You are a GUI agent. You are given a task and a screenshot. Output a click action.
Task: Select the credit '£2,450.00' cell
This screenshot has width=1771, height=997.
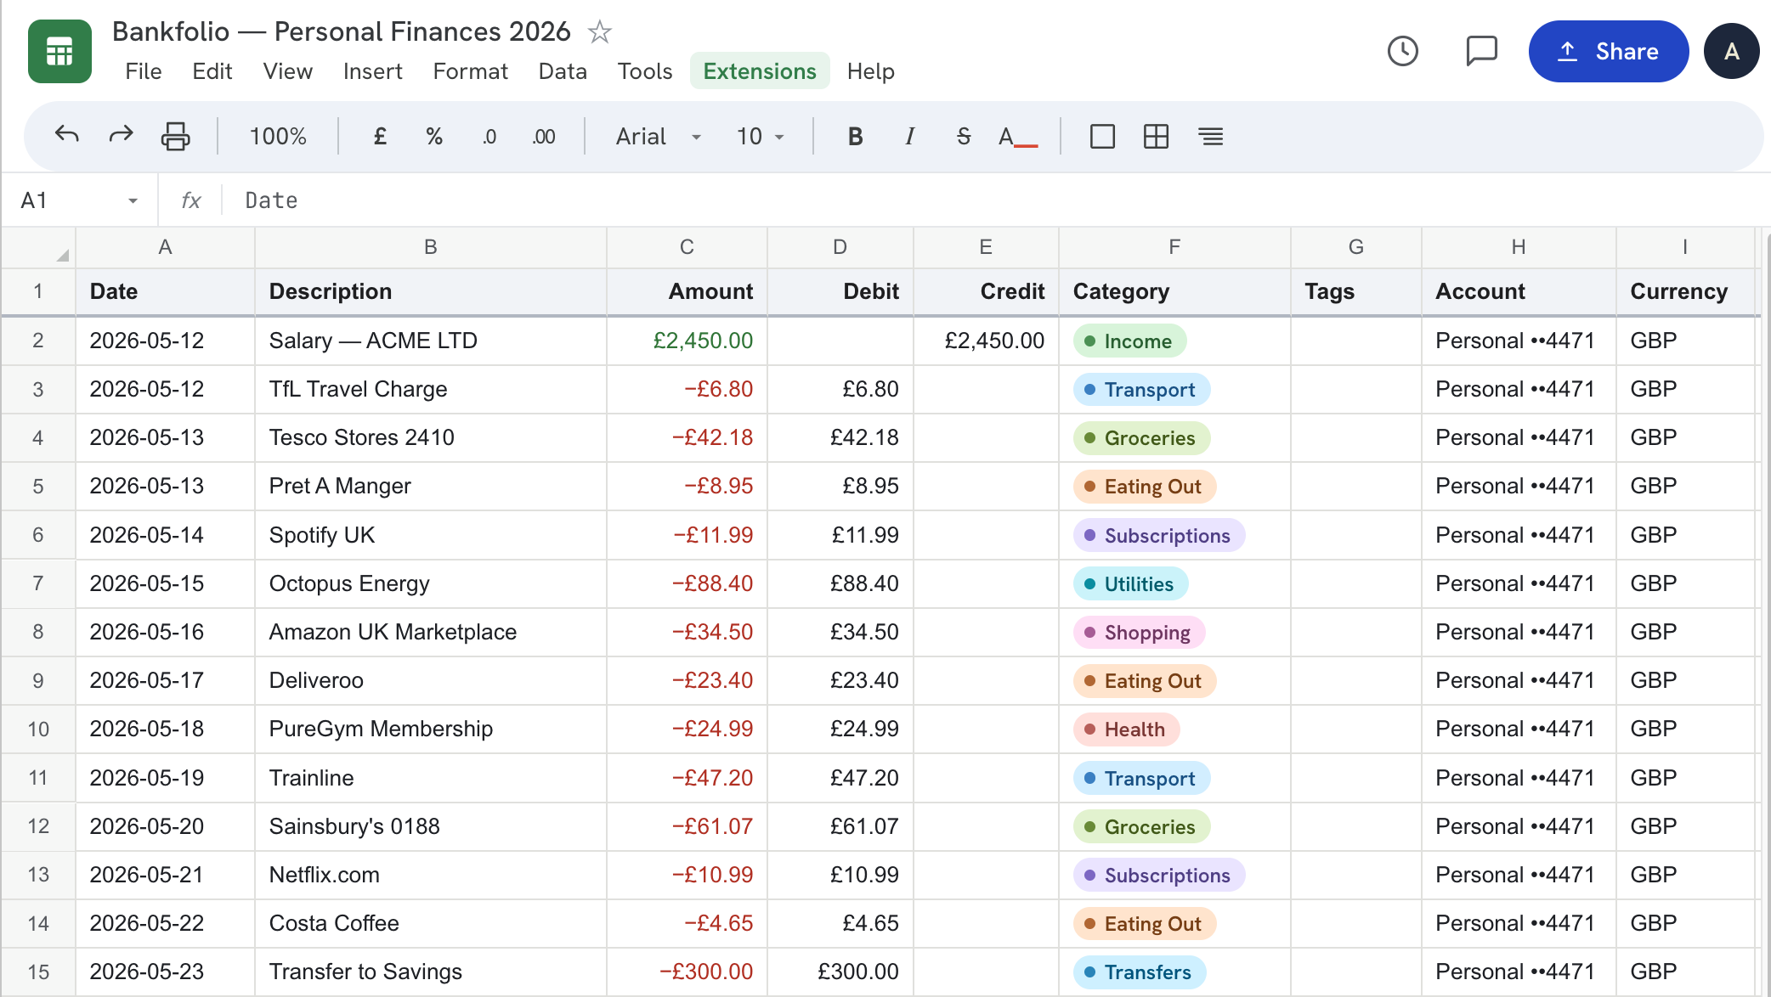(x=986, y=341)
